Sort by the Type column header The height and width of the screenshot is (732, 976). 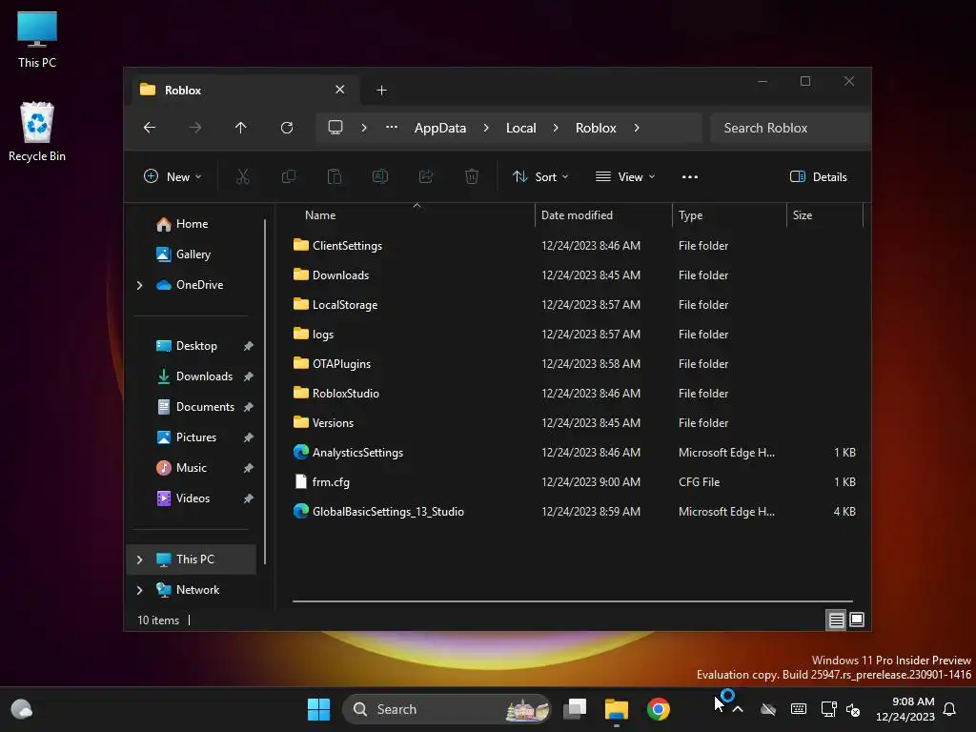click(729, 215)
